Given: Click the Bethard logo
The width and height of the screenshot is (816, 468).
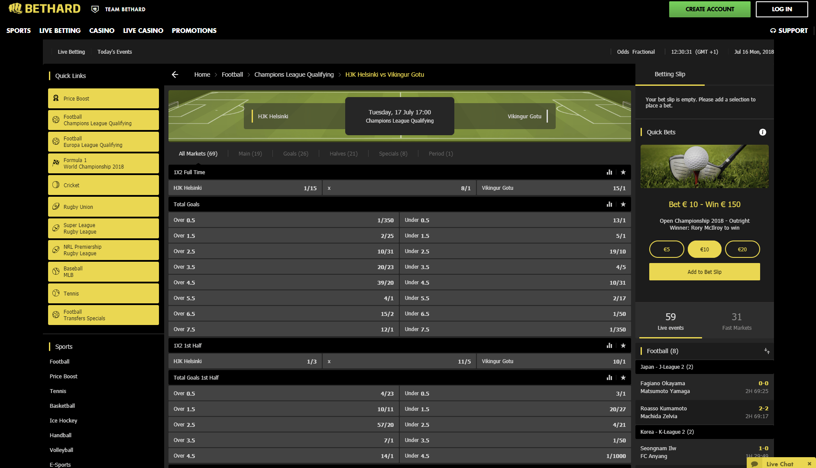Looking at the screenshot, I should (x=44, y=9).
